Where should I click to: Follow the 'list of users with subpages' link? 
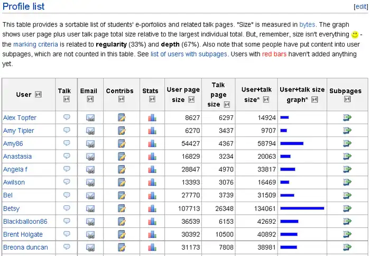click(x=189, y=54)
